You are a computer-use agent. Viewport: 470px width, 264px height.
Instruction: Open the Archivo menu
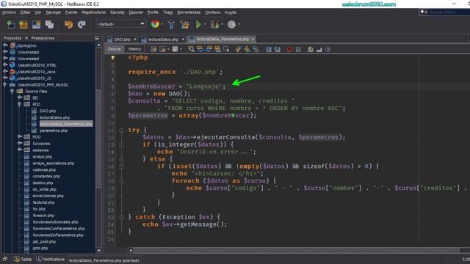tap(9, 12)
